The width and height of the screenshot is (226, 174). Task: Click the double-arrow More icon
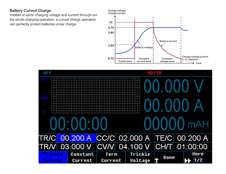[187, 160]
